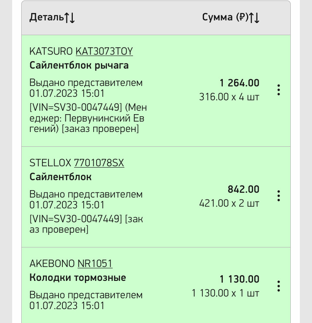Screen dimensions: 312x323
Task: Open part number link 7701078SX
Action: point(99,163)
